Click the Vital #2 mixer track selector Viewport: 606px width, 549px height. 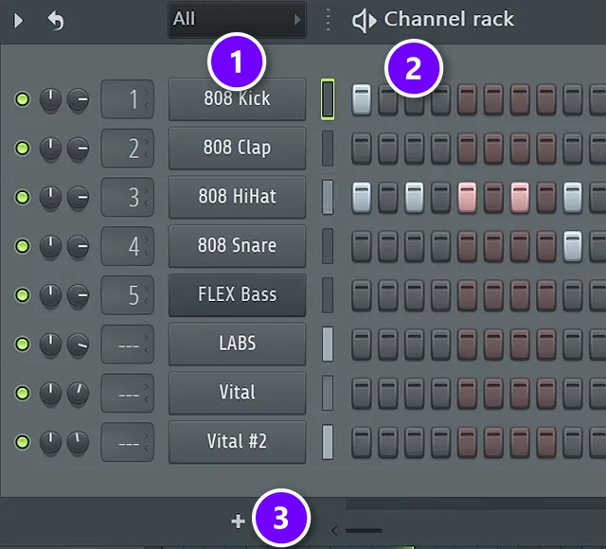(x=128, y=442)
